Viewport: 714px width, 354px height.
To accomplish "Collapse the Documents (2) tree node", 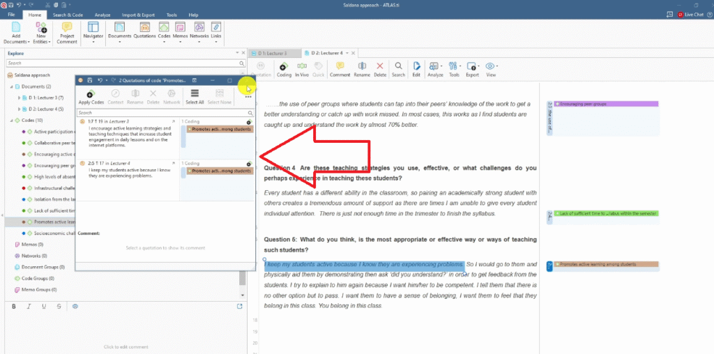I will coord(12,86).
